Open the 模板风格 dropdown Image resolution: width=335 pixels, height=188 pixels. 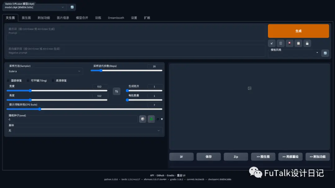click(x=294, y=53)
